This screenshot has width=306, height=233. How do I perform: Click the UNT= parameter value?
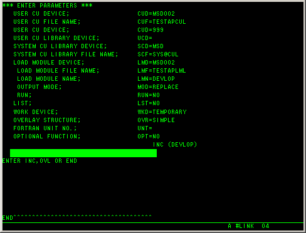(145, 128)
